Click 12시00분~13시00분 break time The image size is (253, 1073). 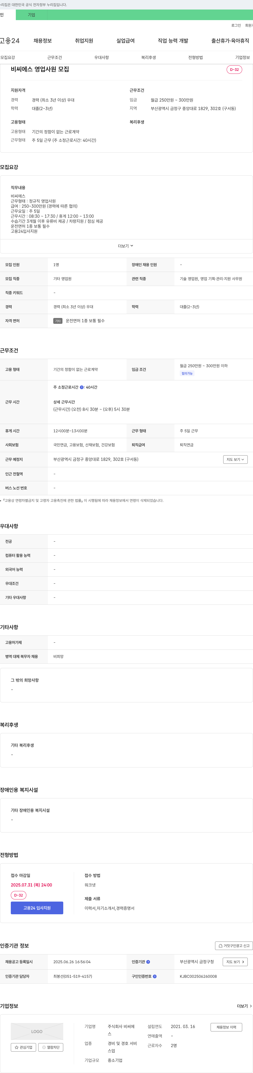point(70,431)
